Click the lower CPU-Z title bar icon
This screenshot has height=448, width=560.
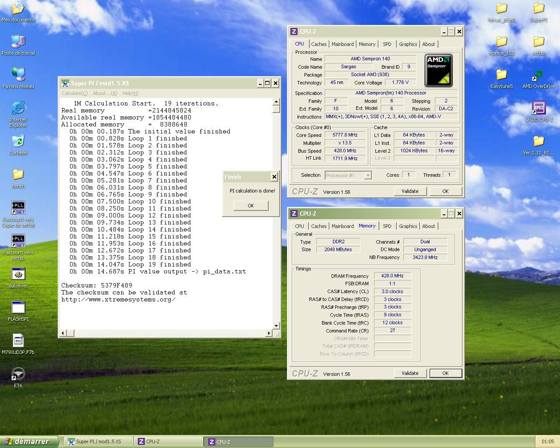click(294, 213)
